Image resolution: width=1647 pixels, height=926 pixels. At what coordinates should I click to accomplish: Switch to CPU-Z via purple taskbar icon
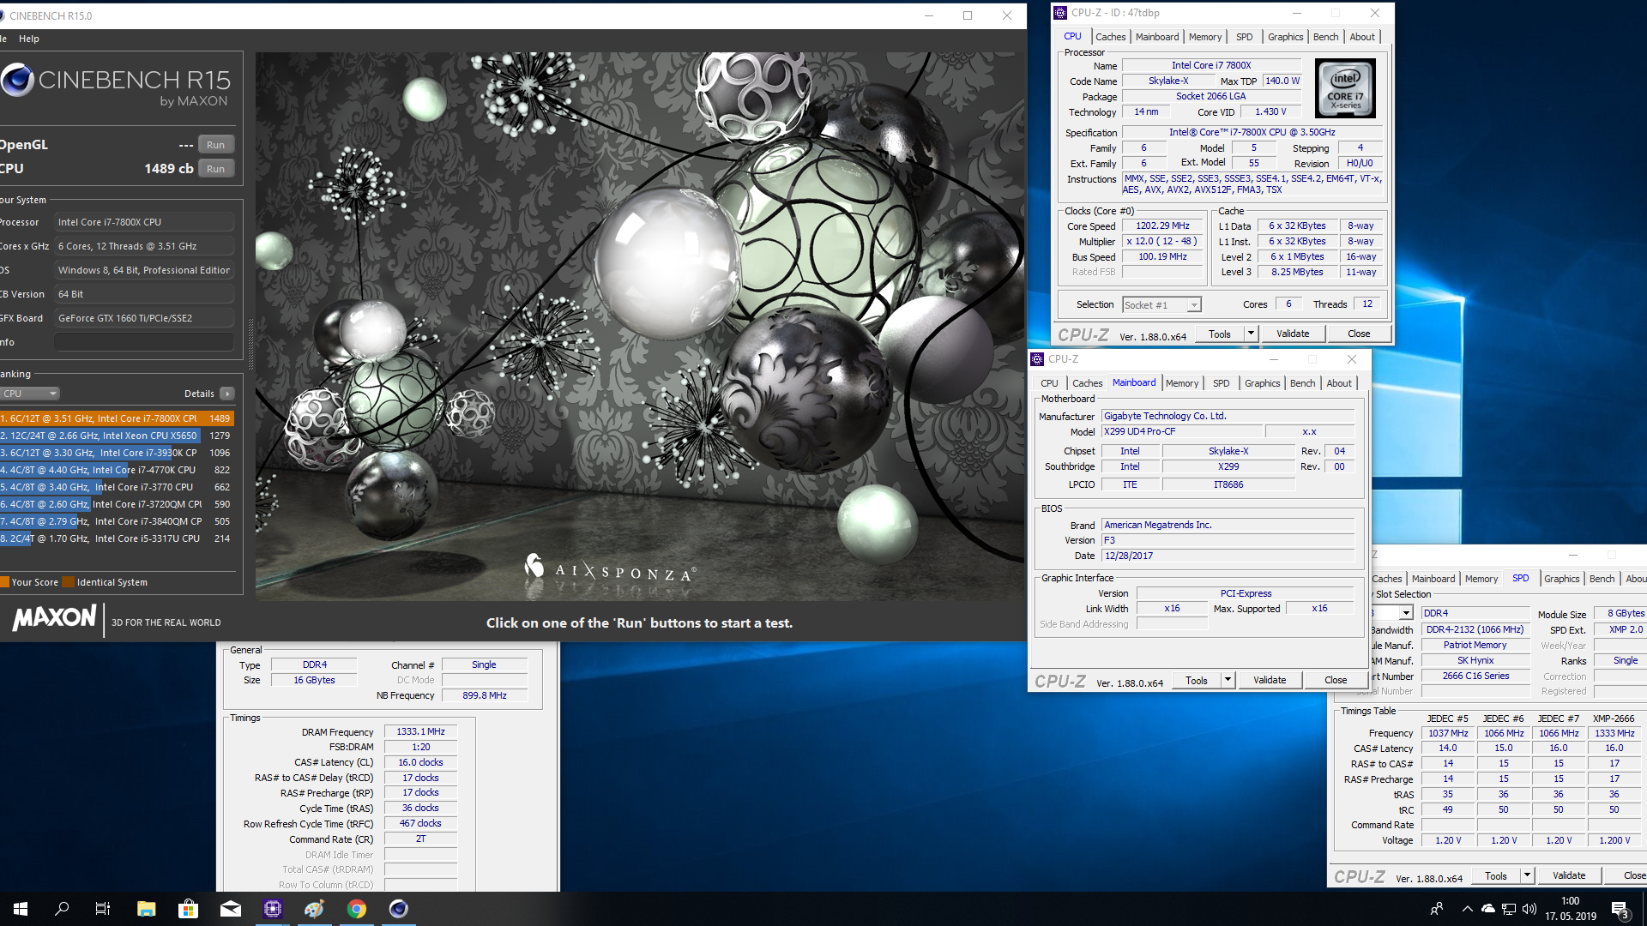click(272, 909)
